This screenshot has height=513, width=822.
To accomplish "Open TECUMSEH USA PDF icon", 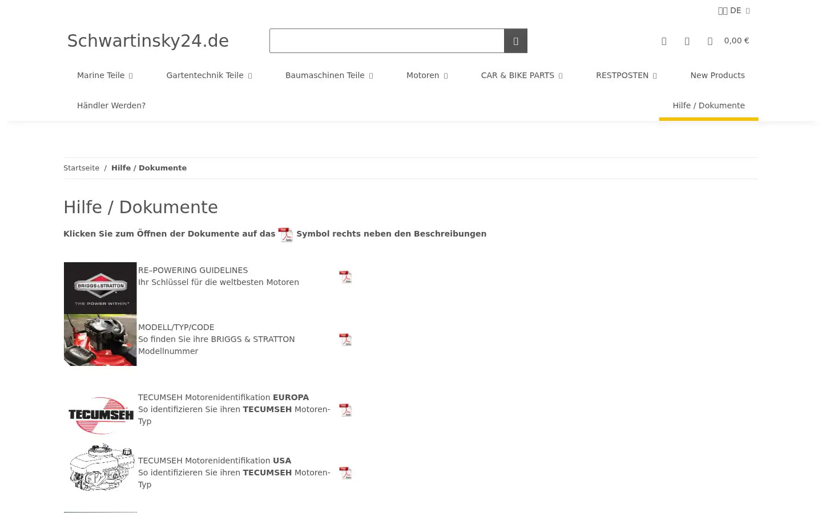I will [x=345, y=473].
